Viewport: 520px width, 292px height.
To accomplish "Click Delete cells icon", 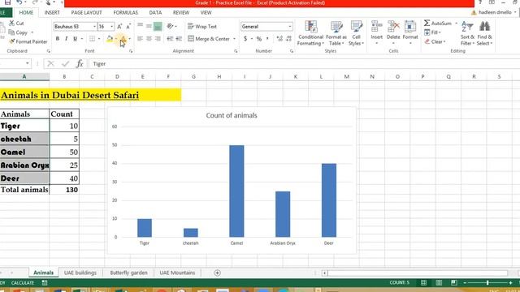I will point(393,32).
